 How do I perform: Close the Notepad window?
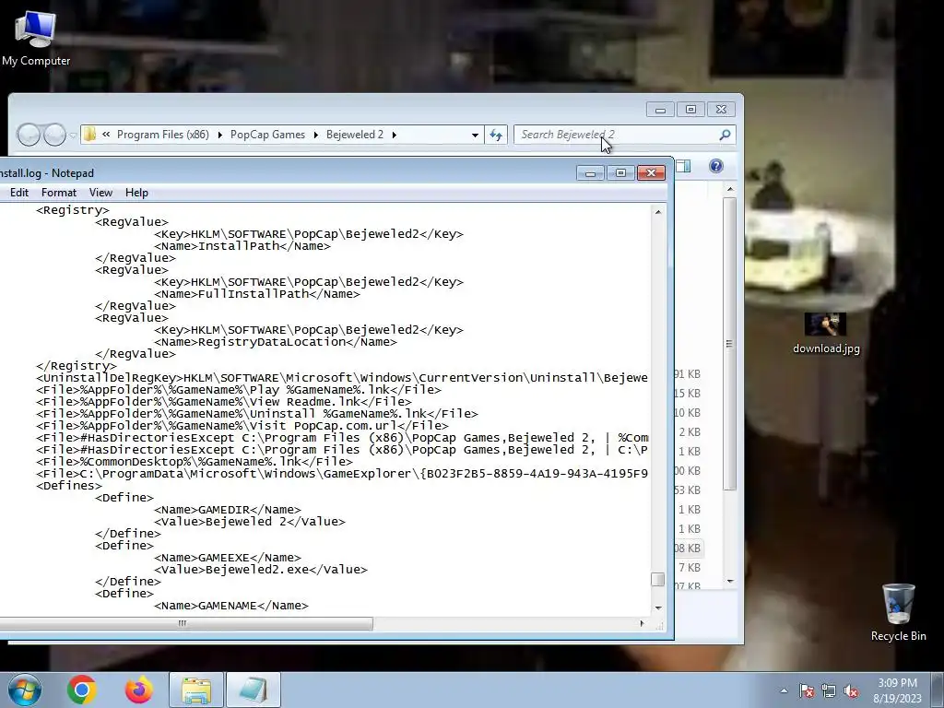(x=652, y=173)
